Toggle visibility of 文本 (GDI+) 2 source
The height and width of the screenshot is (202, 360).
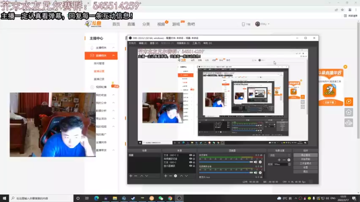pos(190,155)
